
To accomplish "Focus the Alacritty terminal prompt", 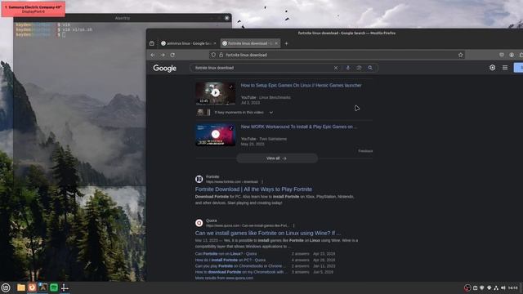I will (x=64, y=34).
